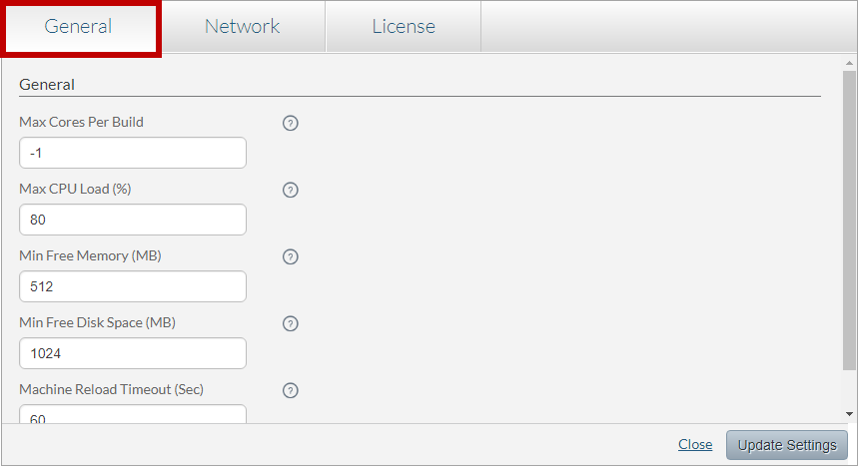Screen dimensions: 858x466
Task: Focus the Max Cores Per Build field
Action: (133, 153)
